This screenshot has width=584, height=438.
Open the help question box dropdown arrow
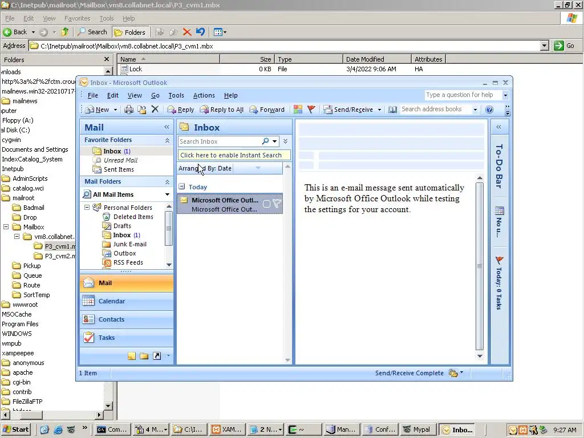click(x=505, y=95)
